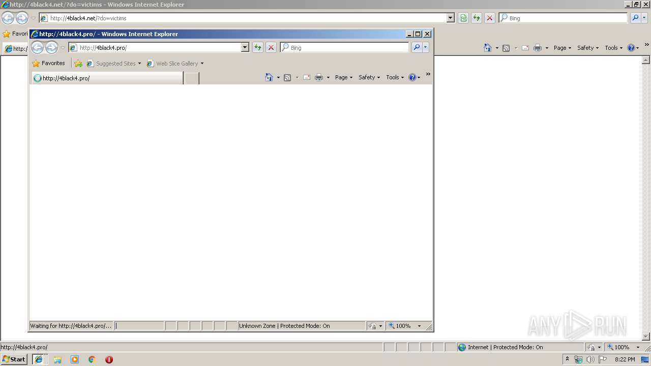Click Feeds icon in front window
This screenshot has width=651, height=366.
coord(287,77)
